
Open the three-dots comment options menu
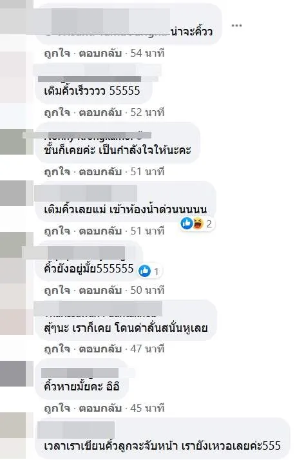tap(236, 26)
